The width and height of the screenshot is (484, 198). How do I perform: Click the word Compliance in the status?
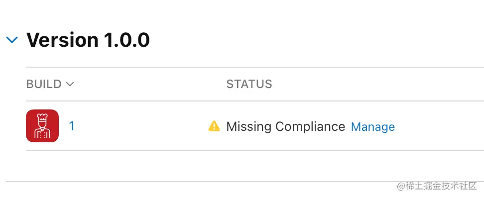coord(310,127)
